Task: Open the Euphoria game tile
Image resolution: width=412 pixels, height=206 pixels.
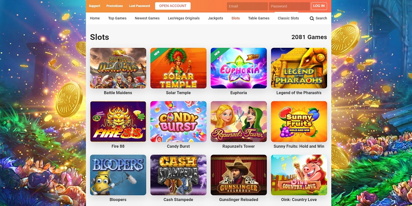Action: [239, 68]
